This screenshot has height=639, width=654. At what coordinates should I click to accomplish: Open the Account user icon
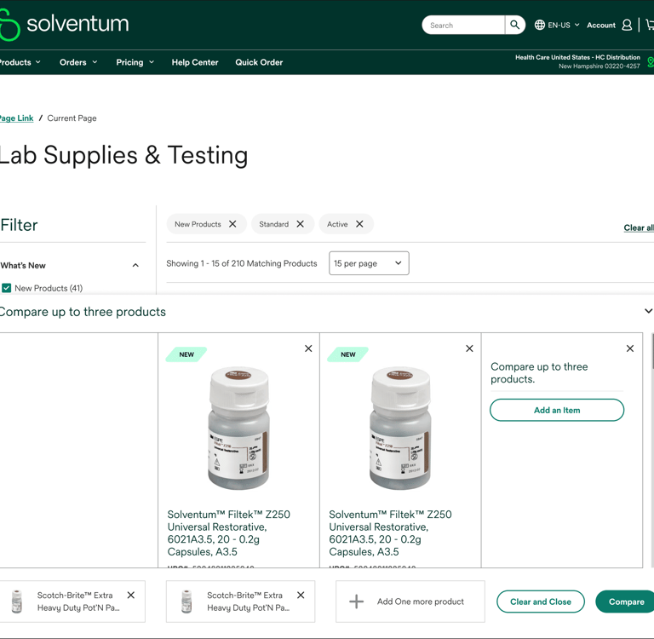coord(627,25)
